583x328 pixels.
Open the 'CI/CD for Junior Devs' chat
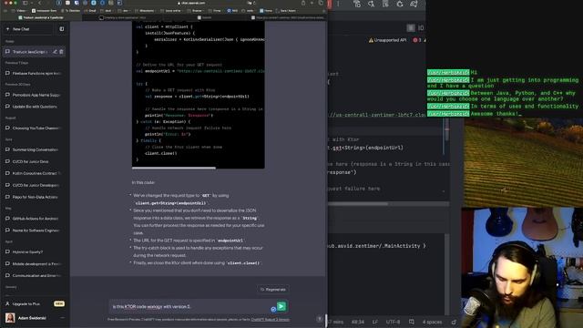click(x=35, y=161)
